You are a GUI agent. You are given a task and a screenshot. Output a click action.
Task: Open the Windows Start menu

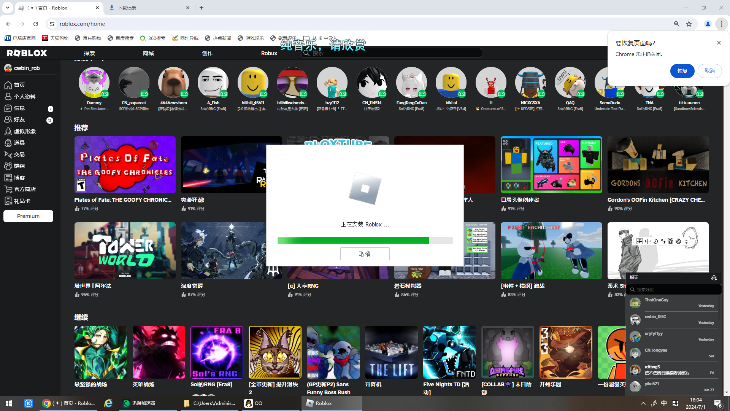(9, 403)
